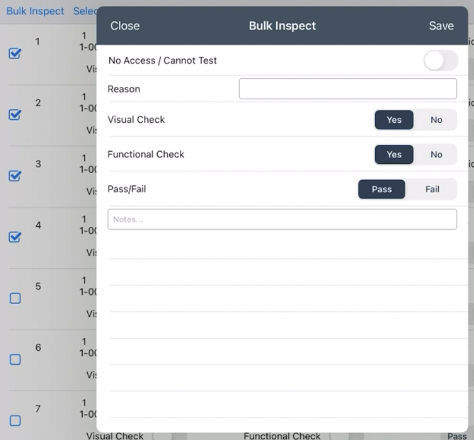Uncheck the checkbox for row 1
Screen dimensions: 474x440
point(15,54)
